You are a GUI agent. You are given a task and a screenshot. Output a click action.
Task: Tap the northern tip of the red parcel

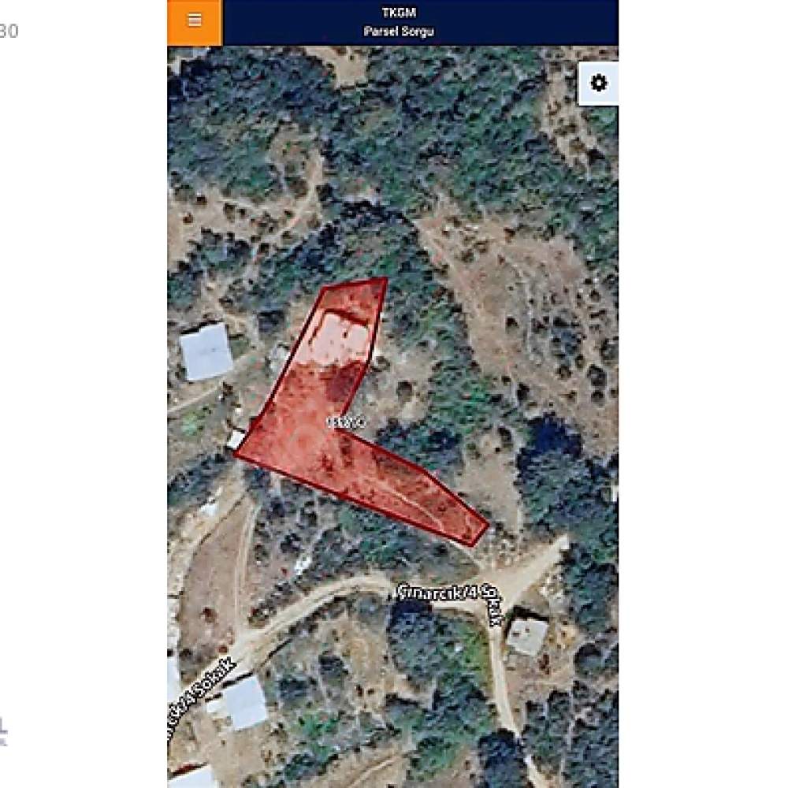[x=385, y=279]
